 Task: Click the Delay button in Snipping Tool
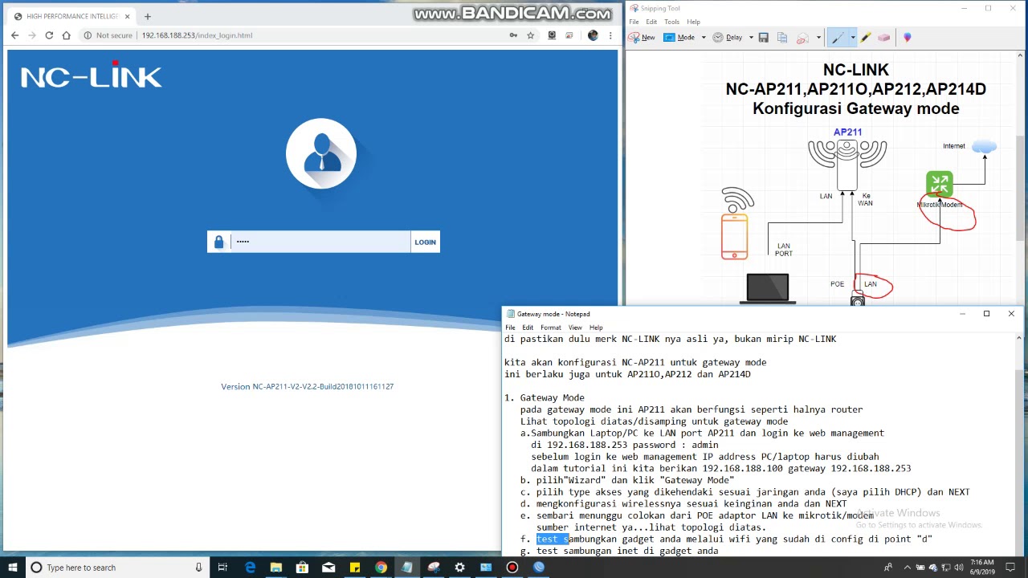point(728,38)
